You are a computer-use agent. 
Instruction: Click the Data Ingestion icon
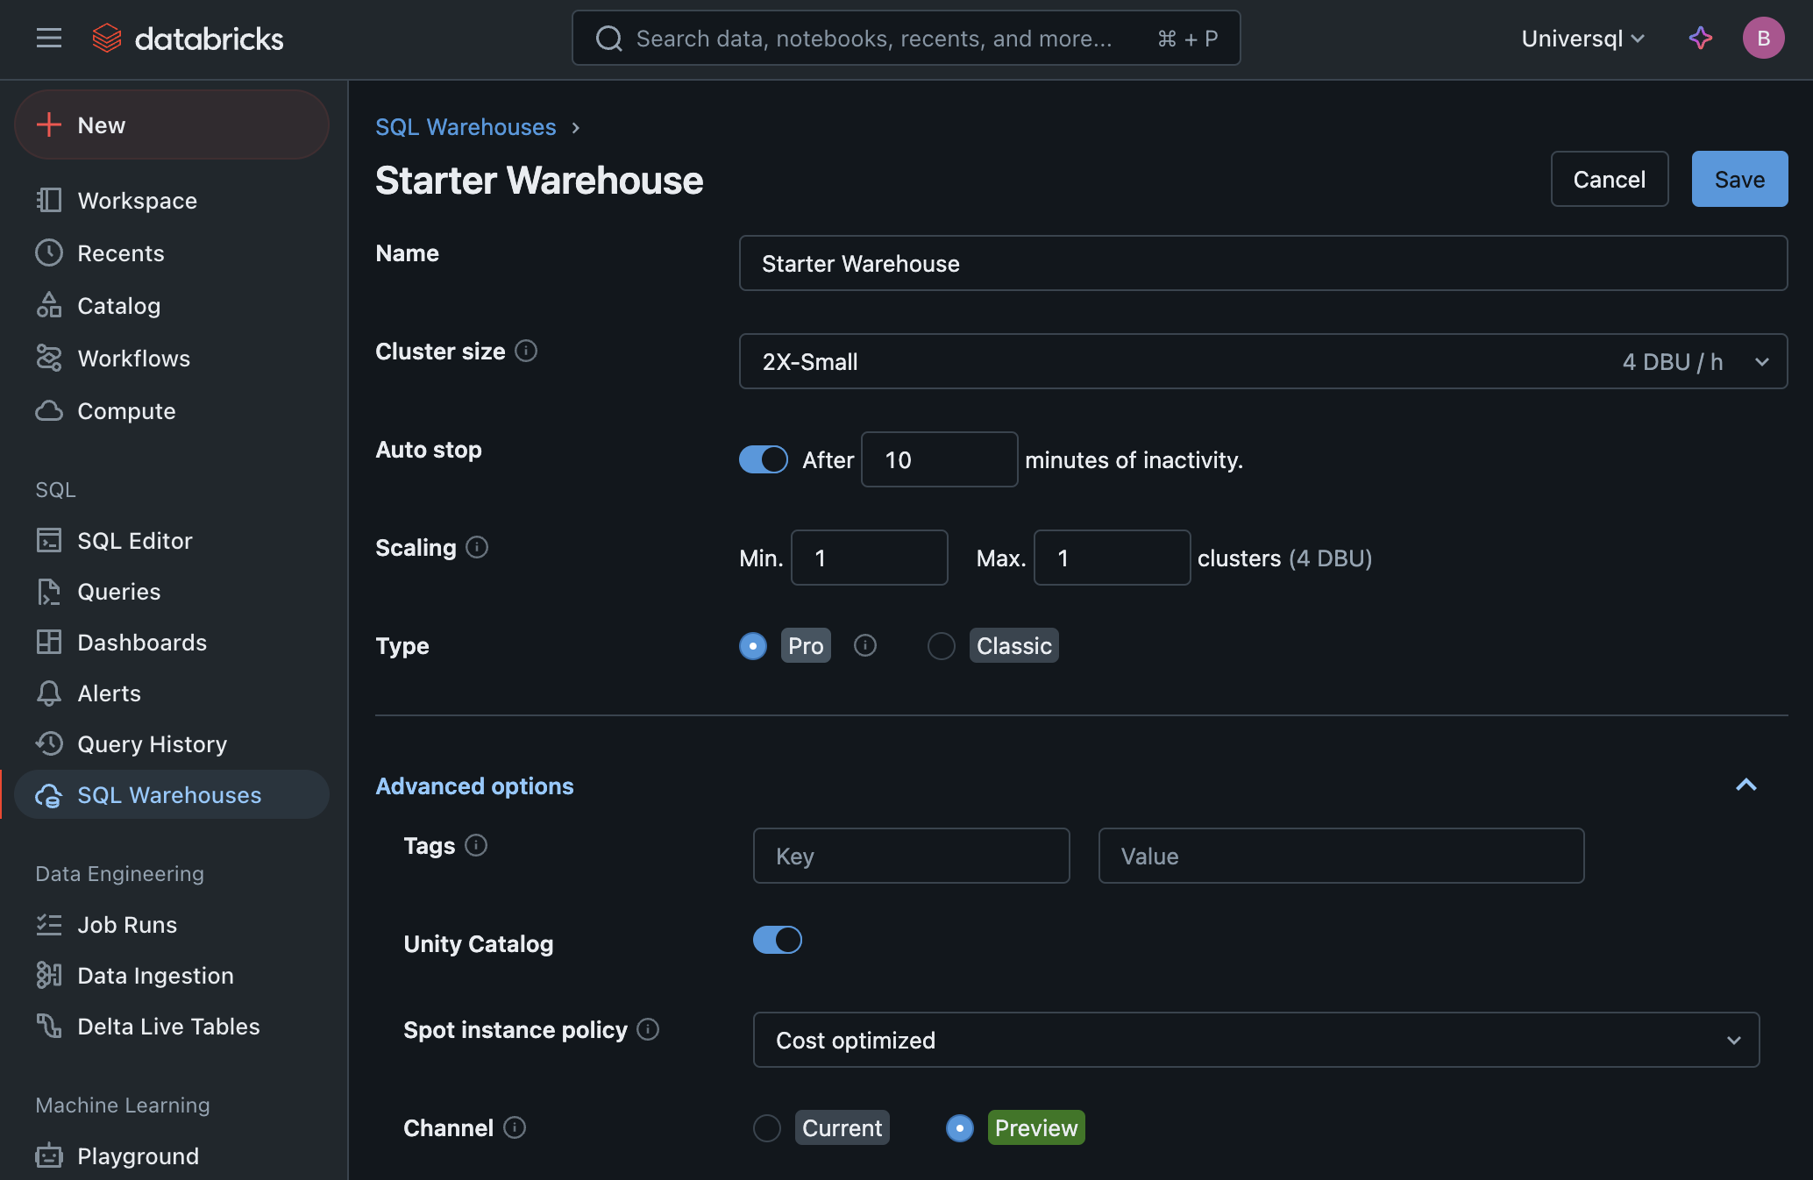click(49, 975)
